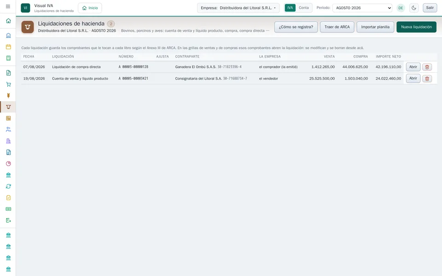
Task: Expand the truncated description ellipsis
Action: click(x=267, y=31)
